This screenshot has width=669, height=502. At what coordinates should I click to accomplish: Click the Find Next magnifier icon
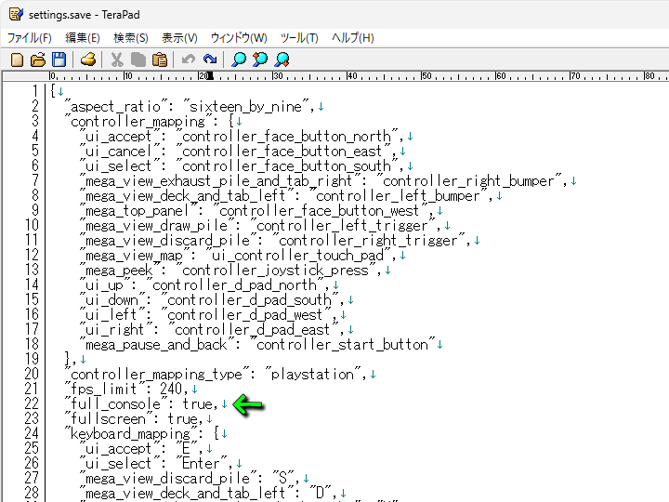click(x=282, y=59)
